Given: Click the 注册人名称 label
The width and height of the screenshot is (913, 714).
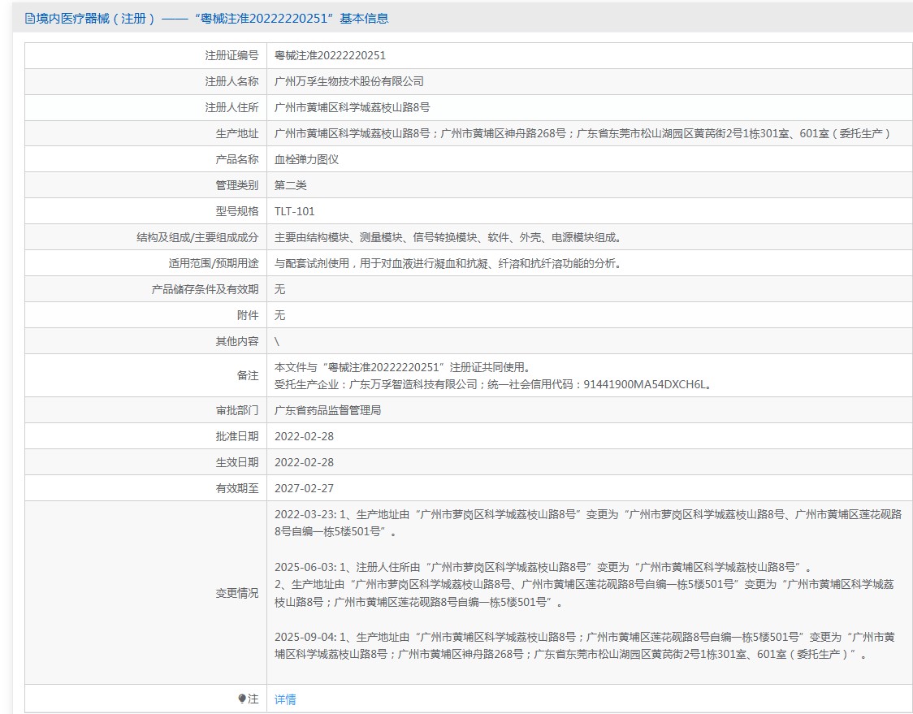Looking at the screenshot, I should click(231, 81).
